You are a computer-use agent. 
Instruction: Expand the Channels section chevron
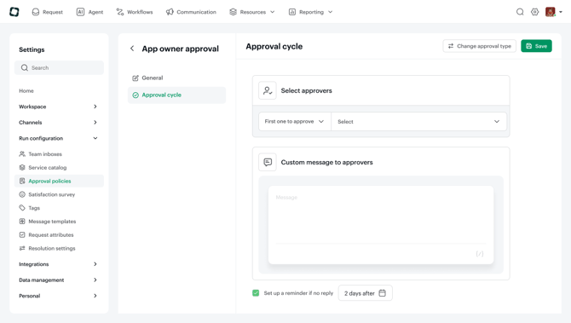(95, 123)
